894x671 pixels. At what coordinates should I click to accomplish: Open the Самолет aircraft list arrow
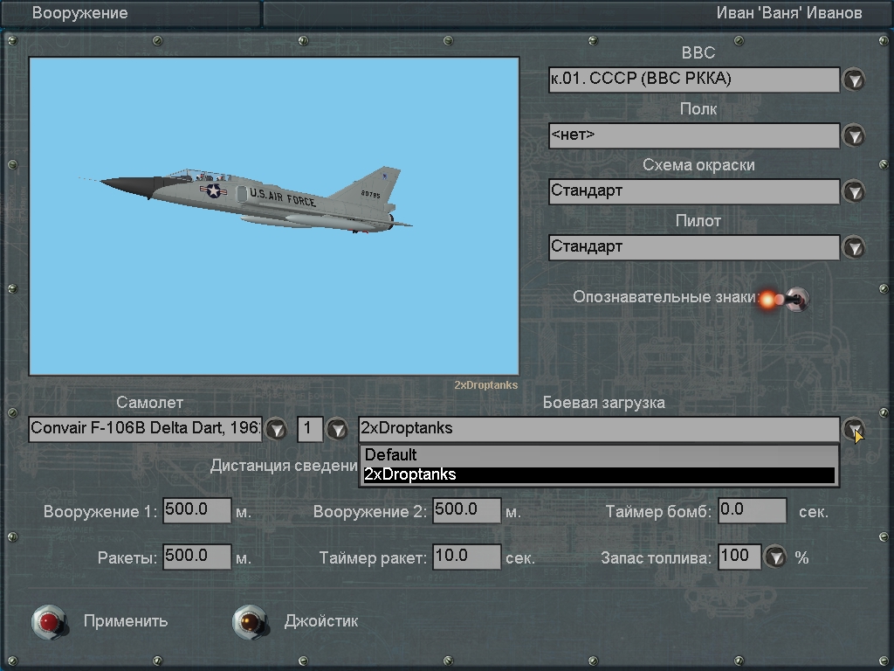coord(276,429)
